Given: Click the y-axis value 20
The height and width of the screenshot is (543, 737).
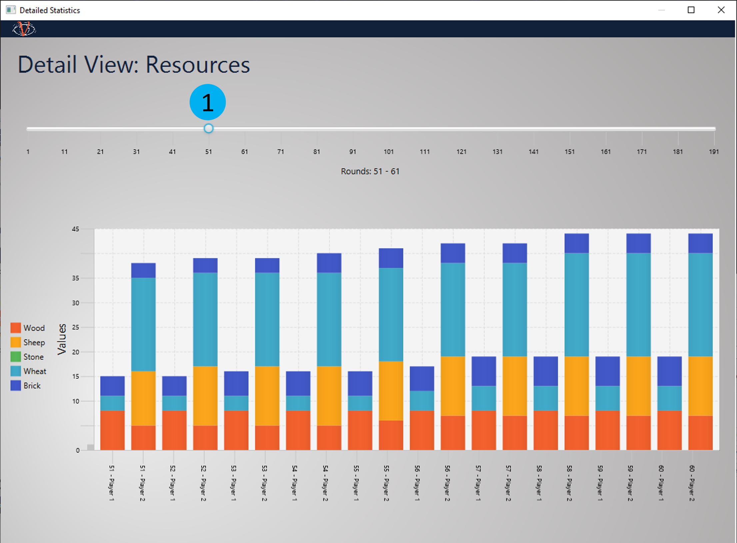Looking at the screenshot, I should [x=76, y=352].
